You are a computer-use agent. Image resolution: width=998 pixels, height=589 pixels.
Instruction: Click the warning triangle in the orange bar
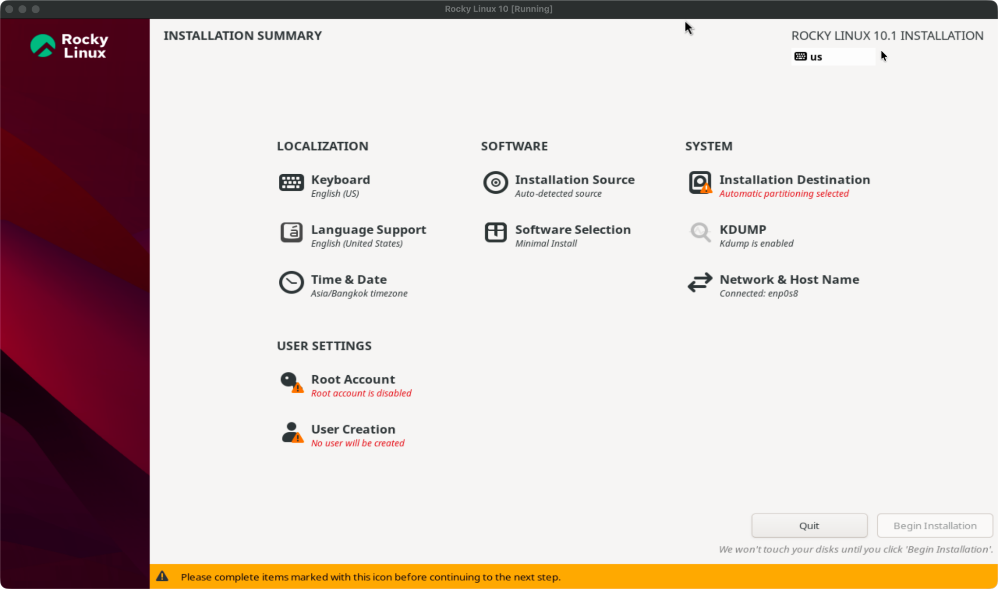point(162,577)
